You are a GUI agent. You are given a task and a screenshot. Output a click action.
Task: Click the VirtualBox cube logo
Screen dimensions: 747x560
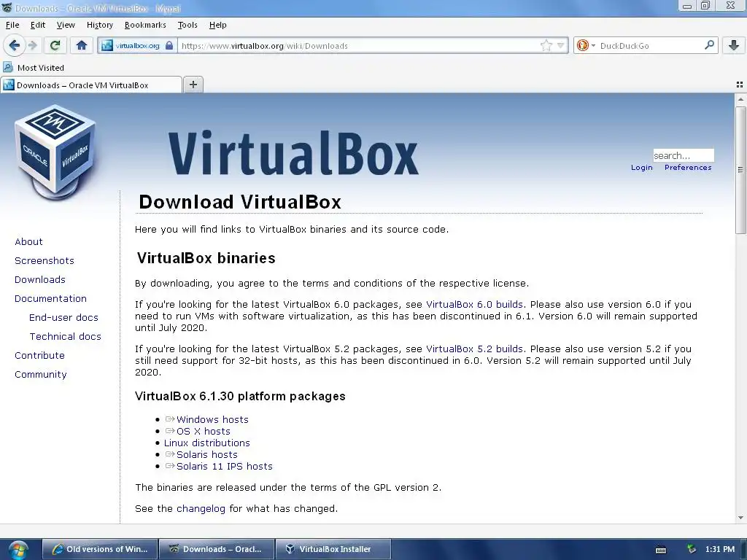pos(55,152)
